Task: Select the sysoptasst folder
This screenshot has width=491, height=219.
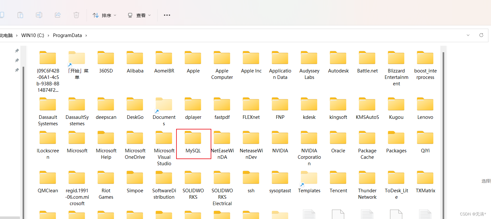Action: click(280, 182)
